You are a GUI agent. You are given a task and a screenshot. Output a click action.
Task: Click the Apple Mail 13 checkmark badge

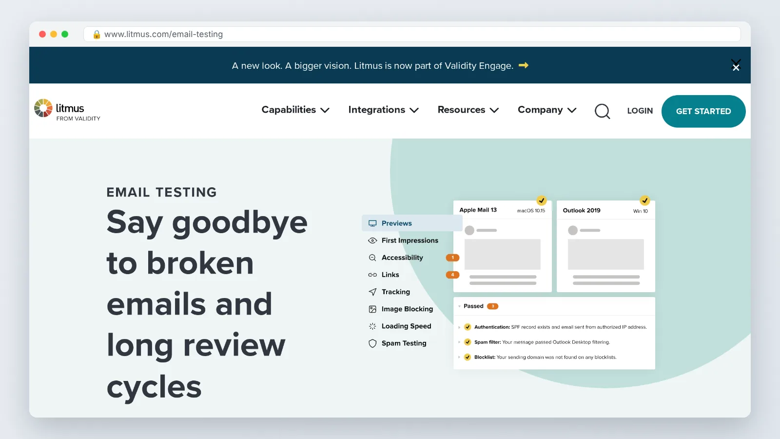(541, 200)
